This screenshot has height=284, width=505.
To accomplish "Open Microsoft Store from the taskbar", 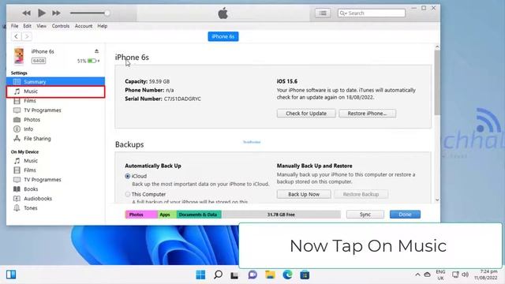I will (x=305, y=275).
